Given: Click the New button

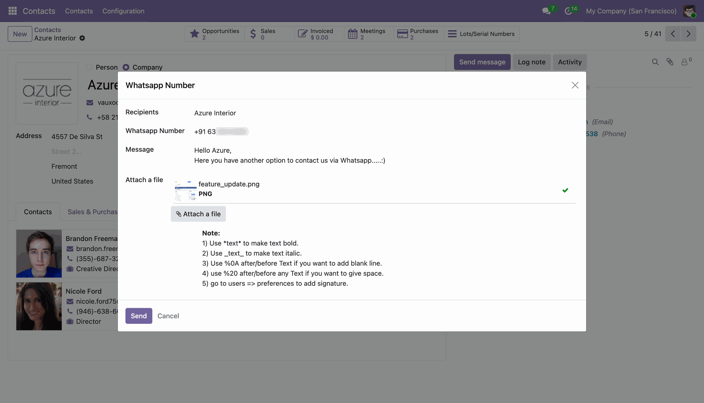Looking at the screenshot, I should pos(20,34).
